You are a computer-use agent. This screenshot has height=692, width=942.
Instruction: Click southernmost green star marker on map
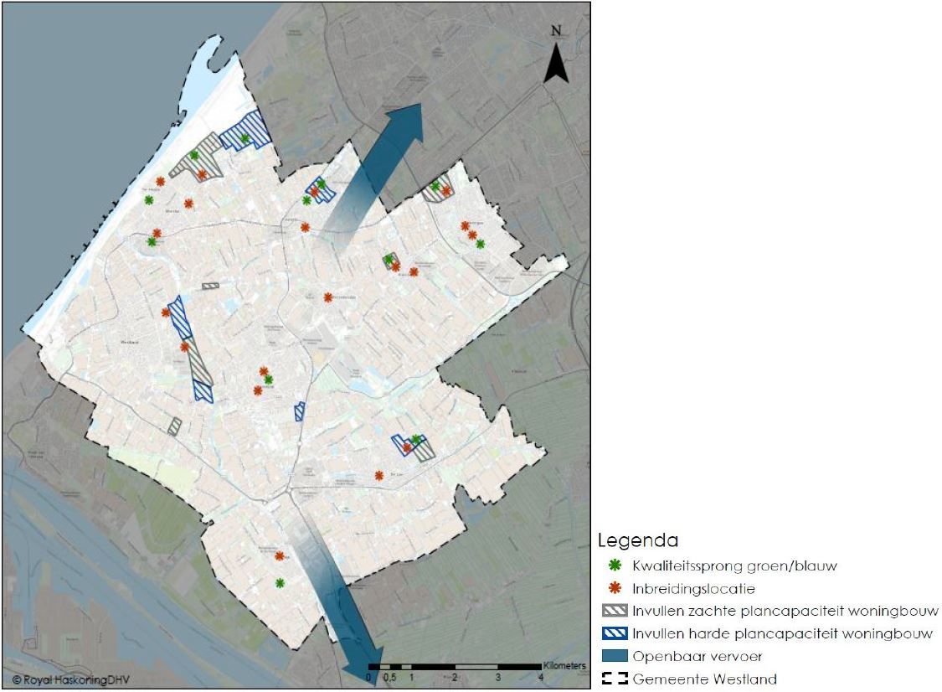(281, 582)
